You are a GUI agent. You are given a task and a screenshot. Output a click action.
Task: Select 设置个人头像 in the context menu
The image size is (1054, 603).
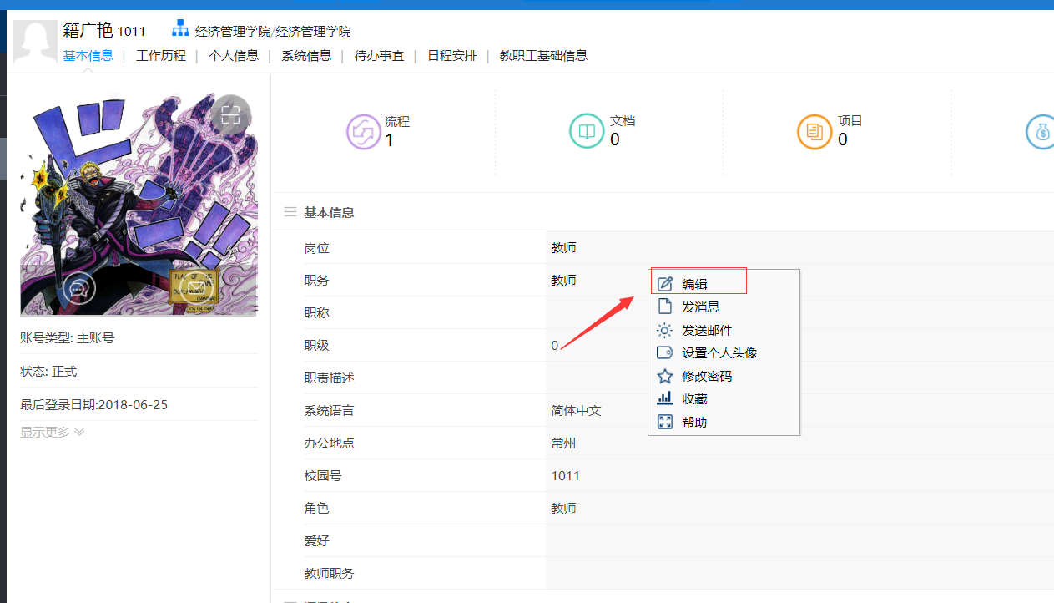[x=719, y=353]
